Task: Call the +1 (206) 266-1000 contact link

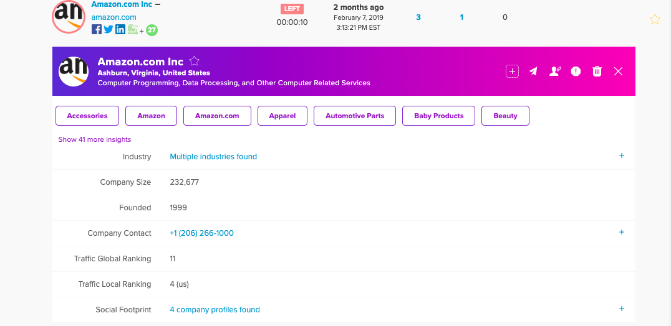Action: pos(202,233)
